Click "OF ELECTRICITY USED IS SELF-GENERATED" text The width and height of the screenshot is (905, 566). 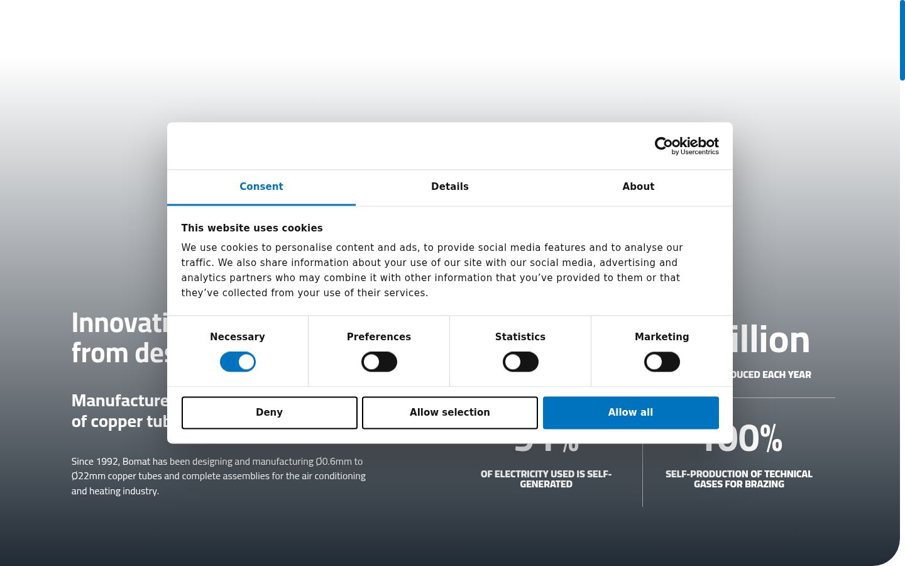pyautogui.click(x=546, y=479)
